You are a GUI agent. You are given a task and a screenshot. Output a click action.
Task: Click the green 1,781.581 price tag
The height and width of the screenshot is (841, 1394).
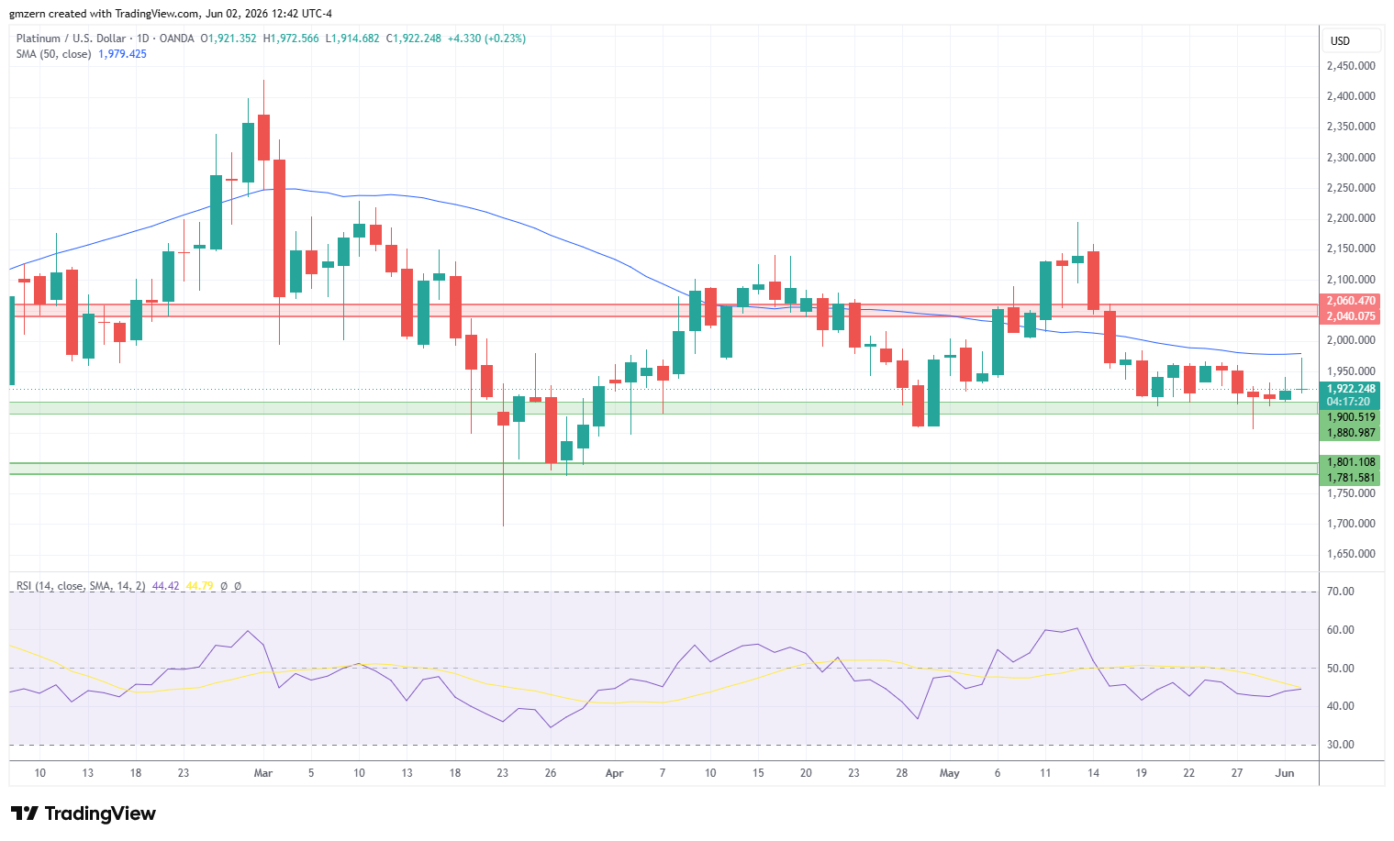(x=1351, y=478)
